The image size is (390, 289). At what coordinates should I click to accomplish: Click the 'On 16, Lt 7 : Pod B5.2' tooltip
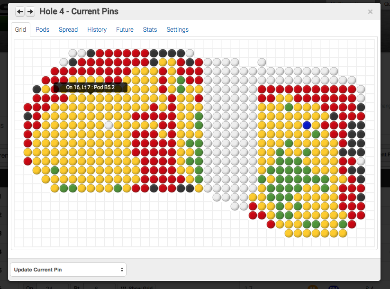[x=91, y=87]
